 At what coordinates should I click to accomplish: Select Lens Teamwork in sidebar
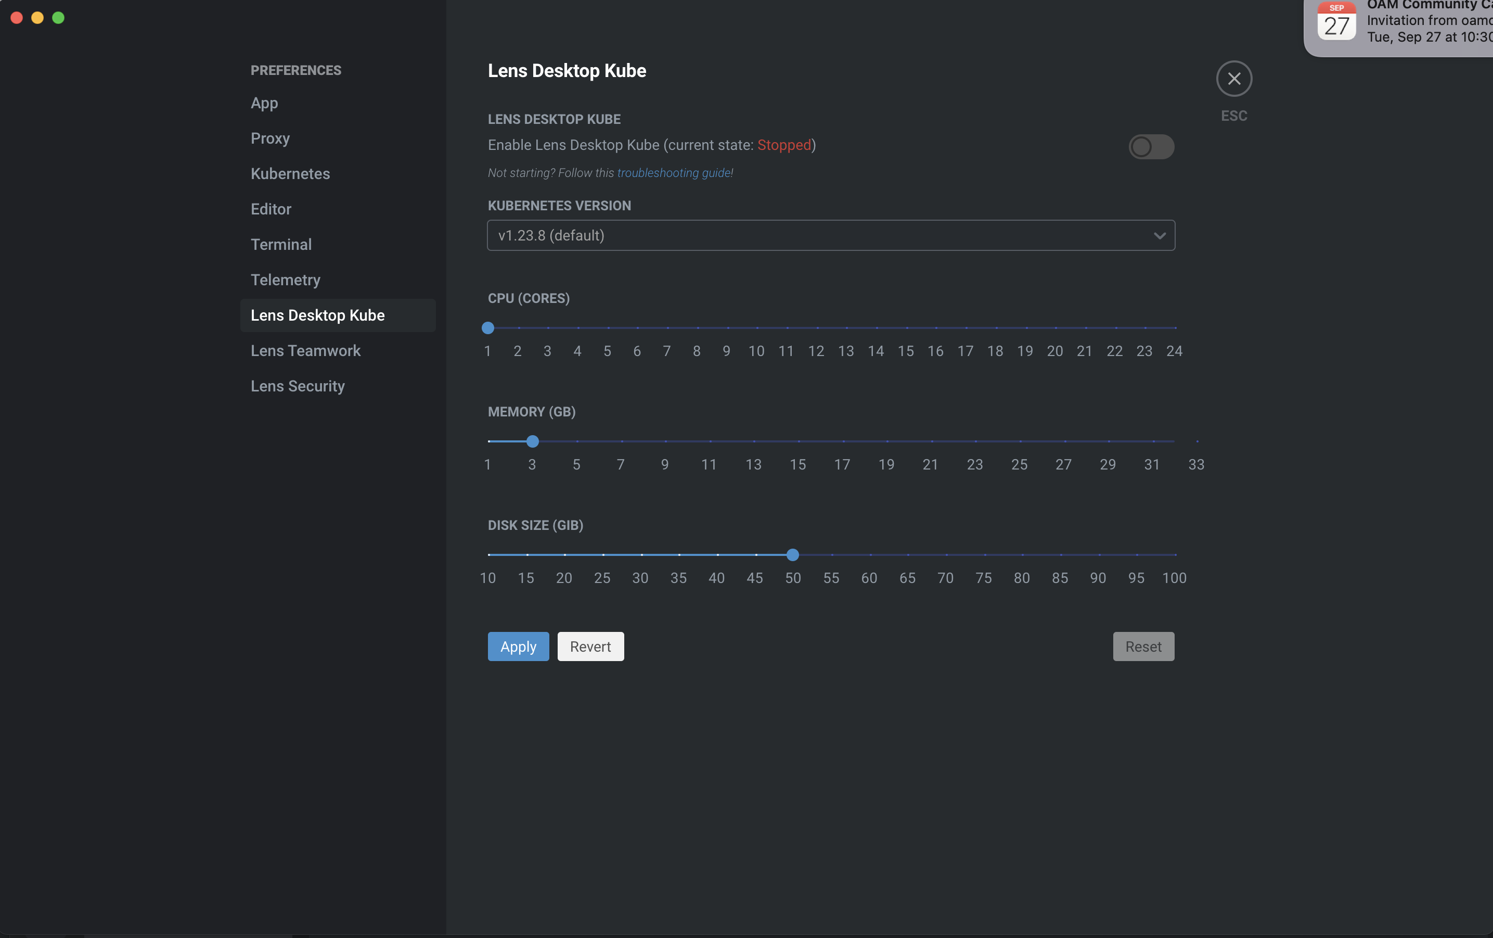[x=305, y=350]
